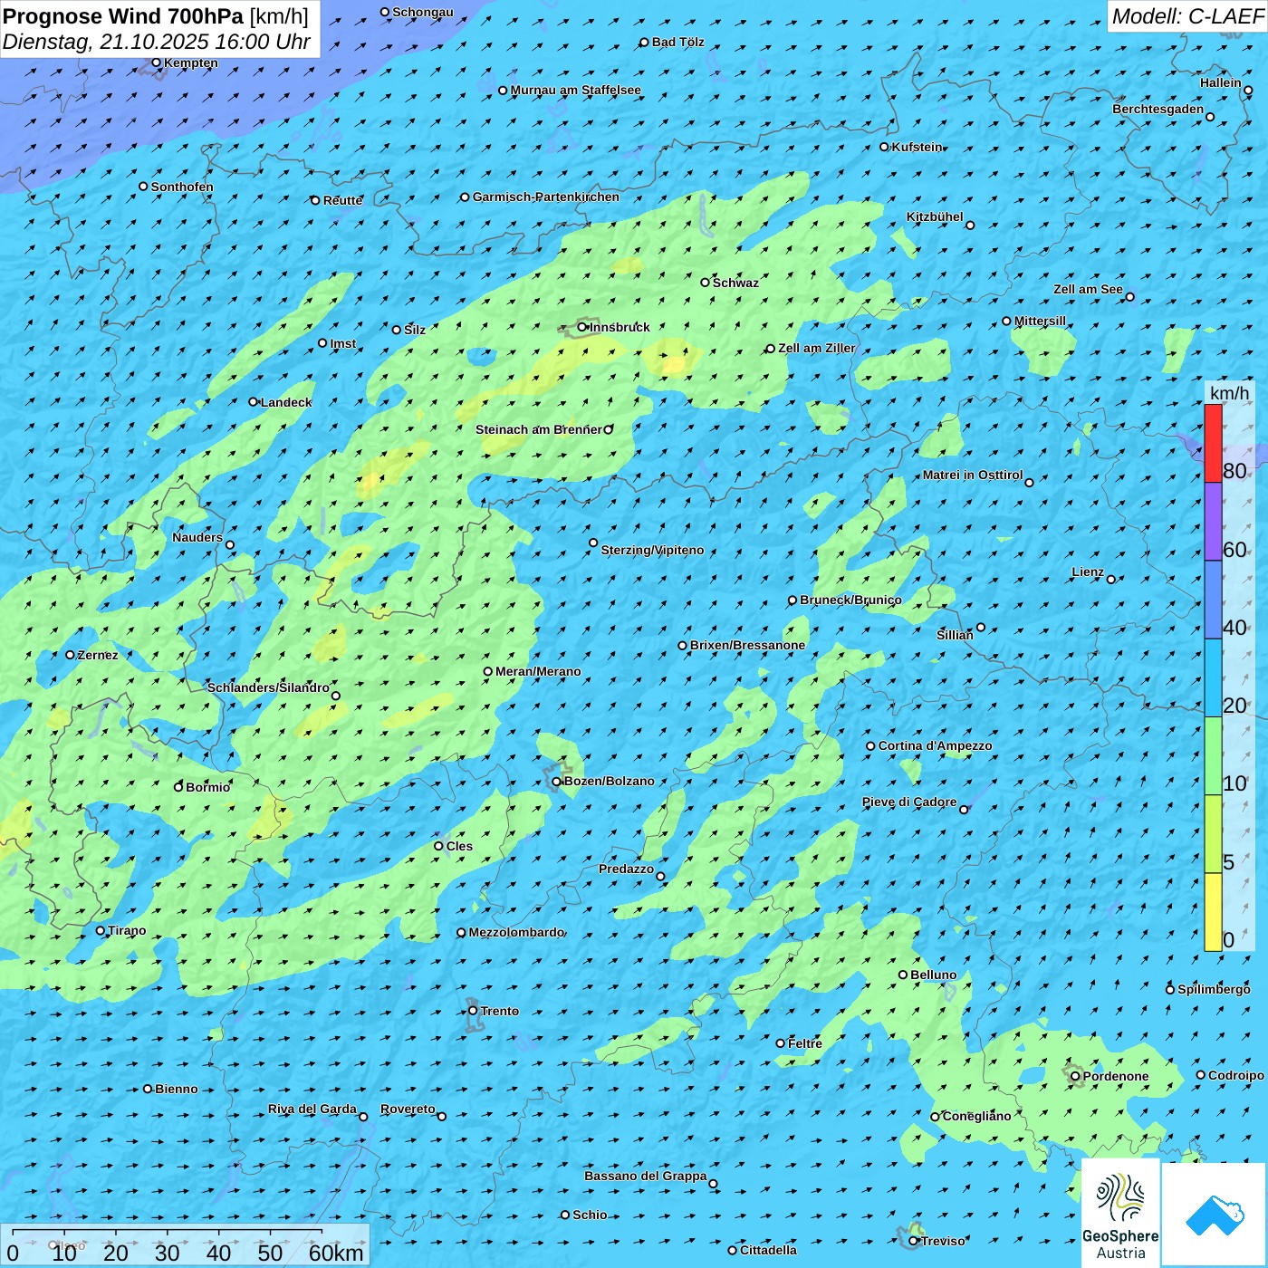Select the 'Berchtesgaden' place label
This screenshot has width=1268, height=1268.
(1158, 110)
